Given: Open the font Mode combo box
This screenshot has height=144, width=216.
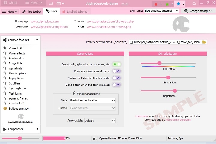Looking at the screenshot, I should (93, 100).
